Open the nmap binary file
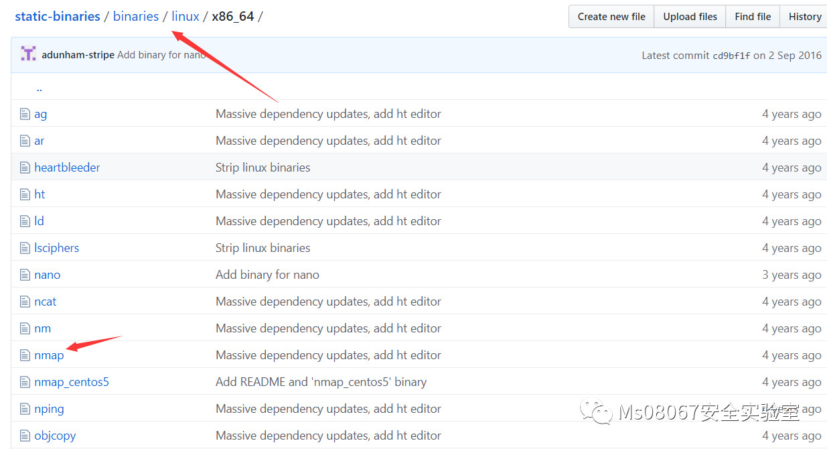 pyautogui.click(x=49, y=355)
